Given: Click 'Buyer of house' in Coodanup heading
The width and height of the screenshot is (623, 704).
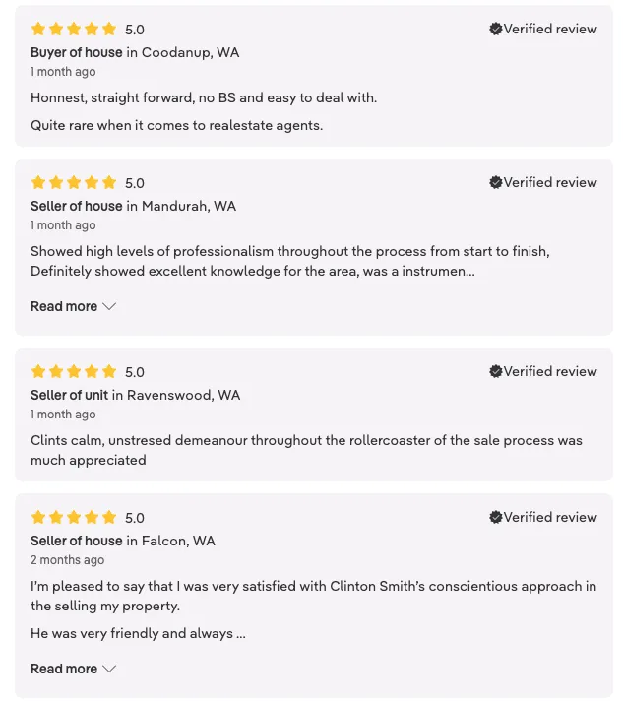Looking at the screenshot, I should coord(77,52).
